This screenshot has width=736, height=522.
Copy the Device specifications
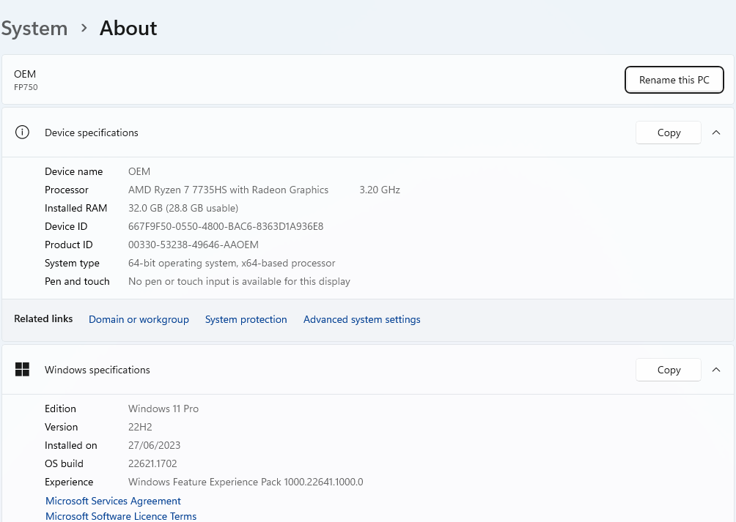tap(669, 133)
